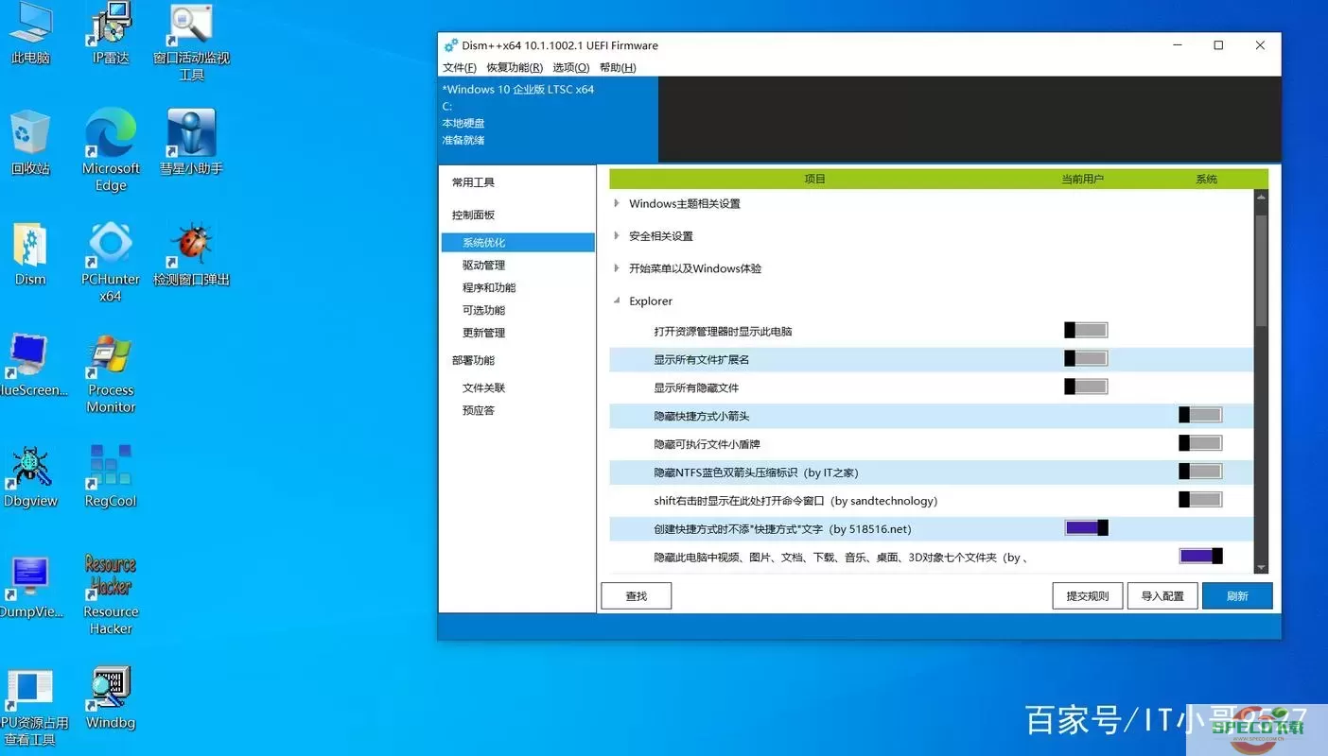The width and height of the screenshot is (1328, 756).
Task: Open the 文件(F) menu
Action: [460, 67]
